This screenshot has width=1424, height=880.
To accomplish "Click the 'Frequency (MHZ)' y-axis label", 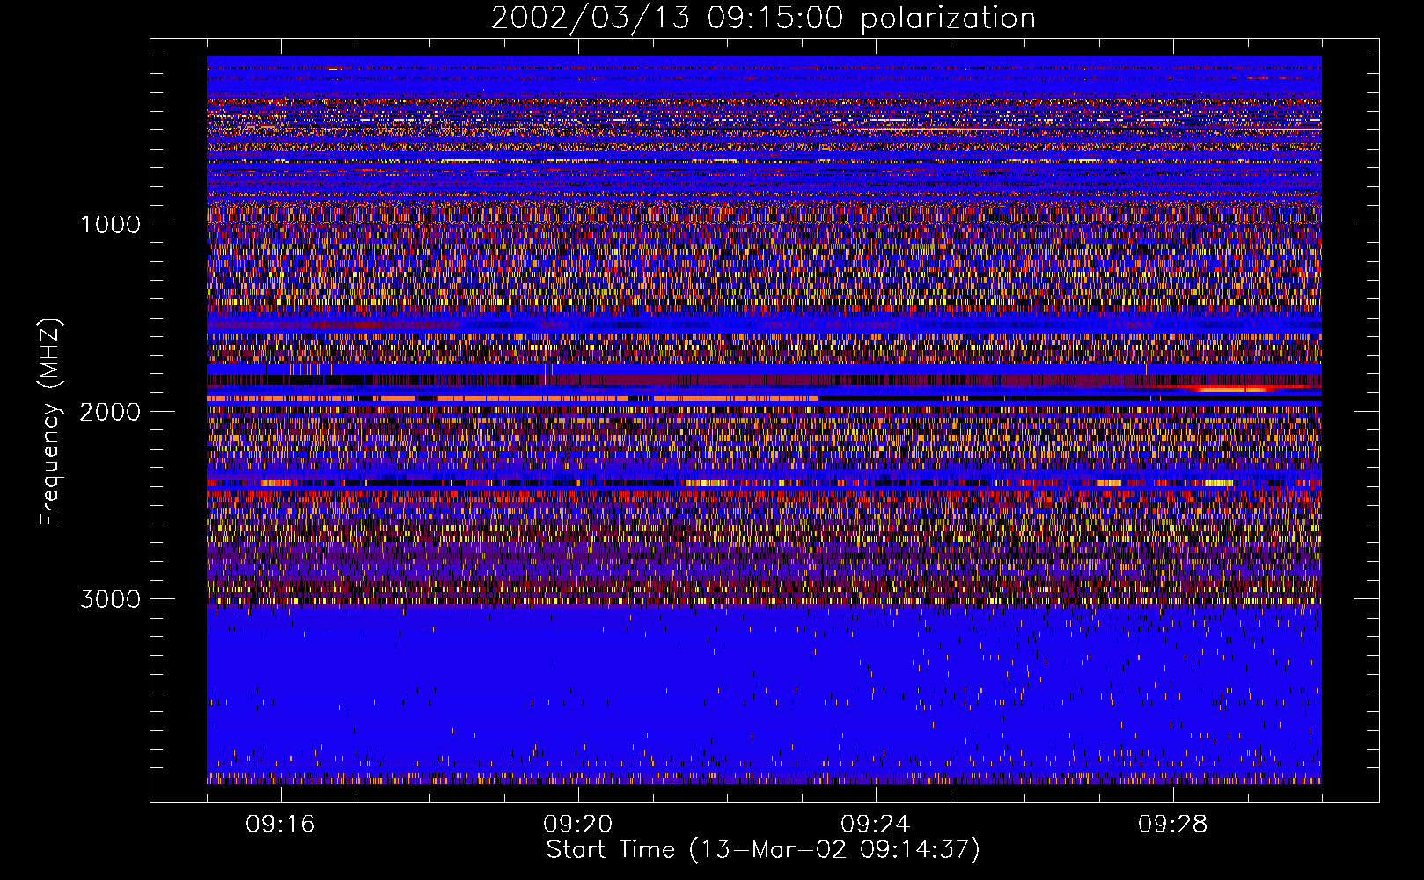I will [50, 422].
